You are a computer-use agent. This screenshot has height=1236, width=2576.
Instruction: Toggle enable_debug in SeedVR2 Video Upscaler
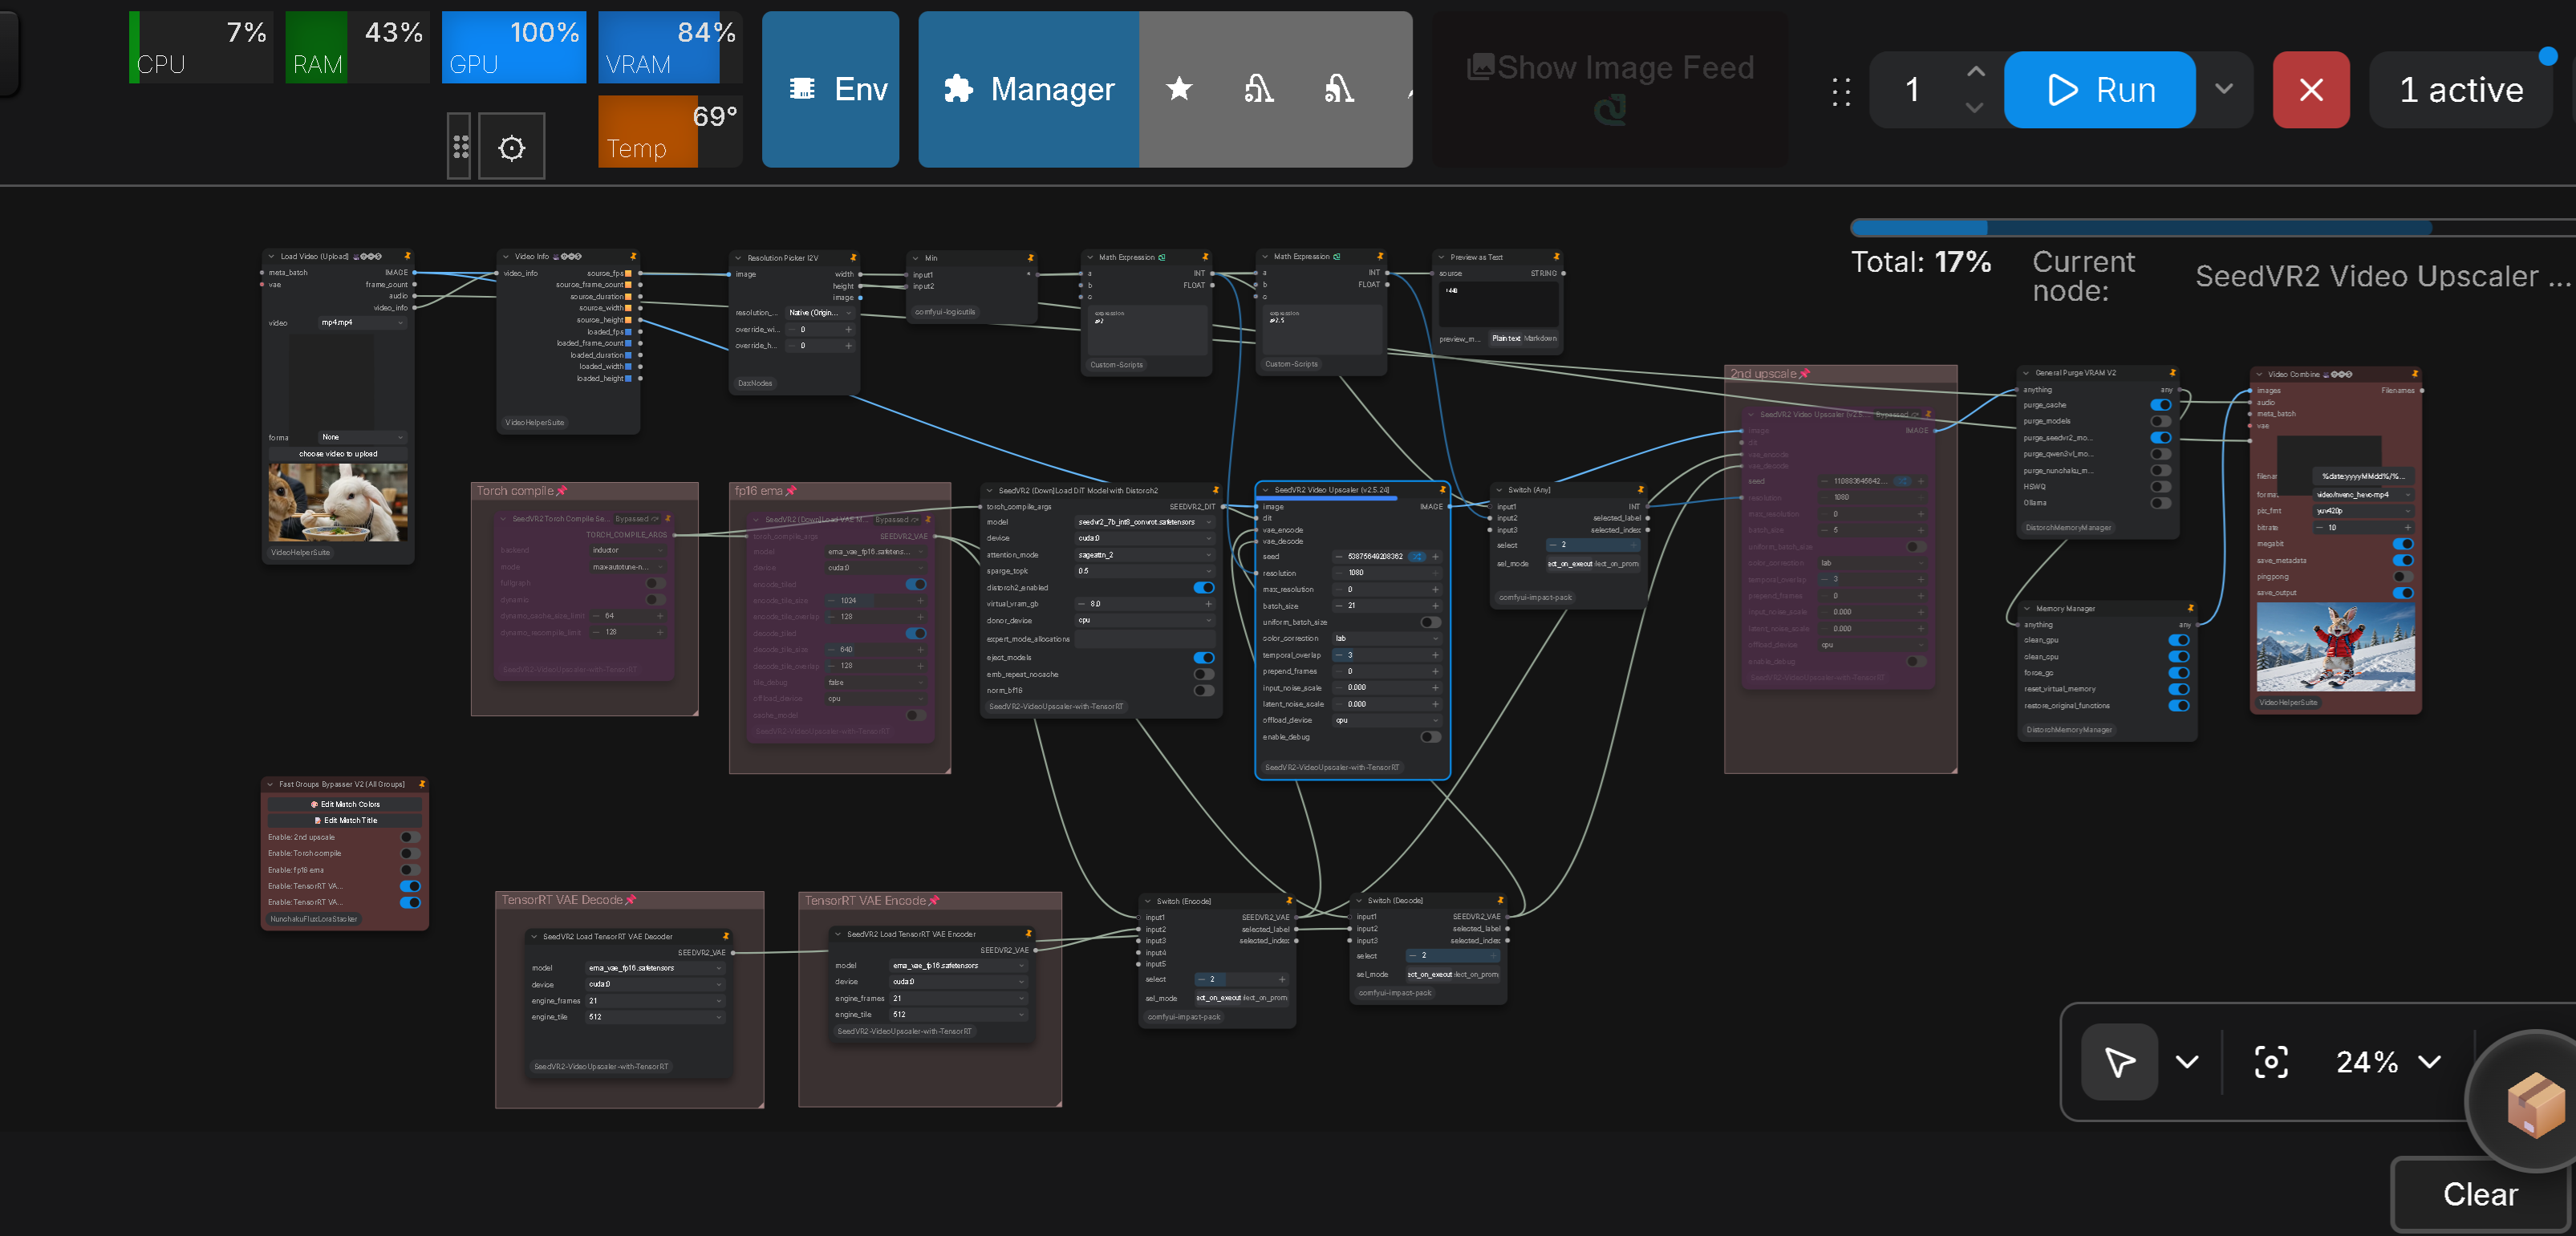pyautogui.click(x=1431, y=737)
